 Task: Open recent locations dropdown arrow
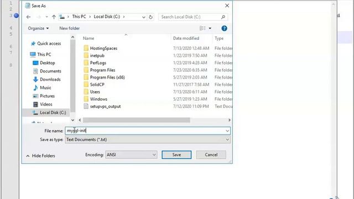(x=46, y=17)
